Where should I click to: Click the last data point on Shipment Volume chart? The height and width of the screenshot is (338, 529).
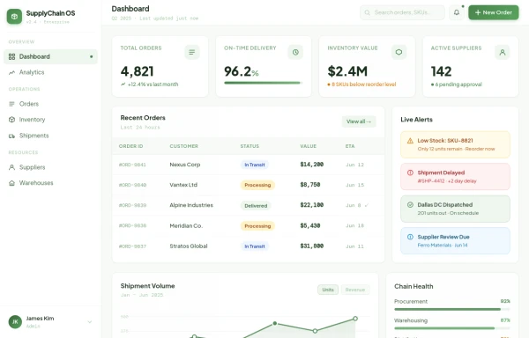(x=355, y=319)
